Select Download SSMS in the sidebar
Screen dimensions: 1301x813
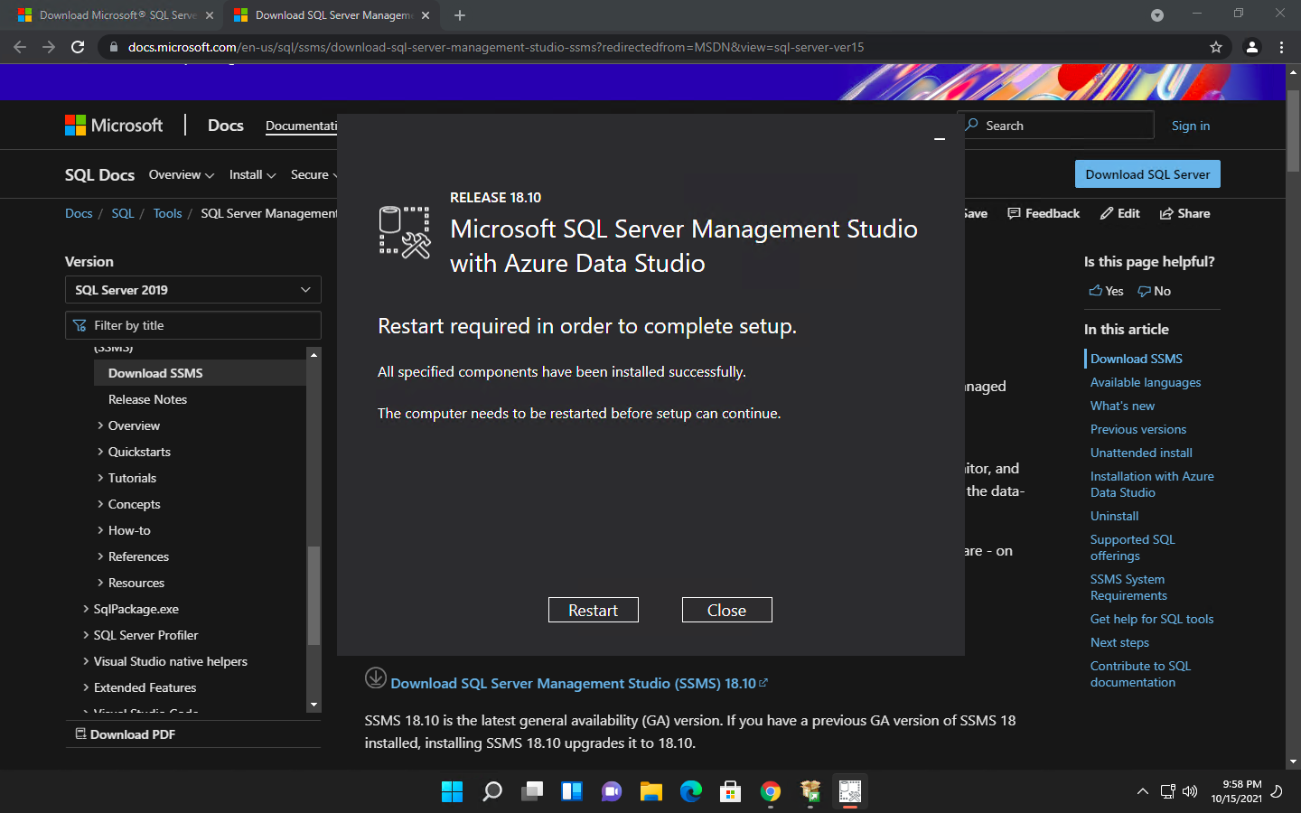click(200, 373)
